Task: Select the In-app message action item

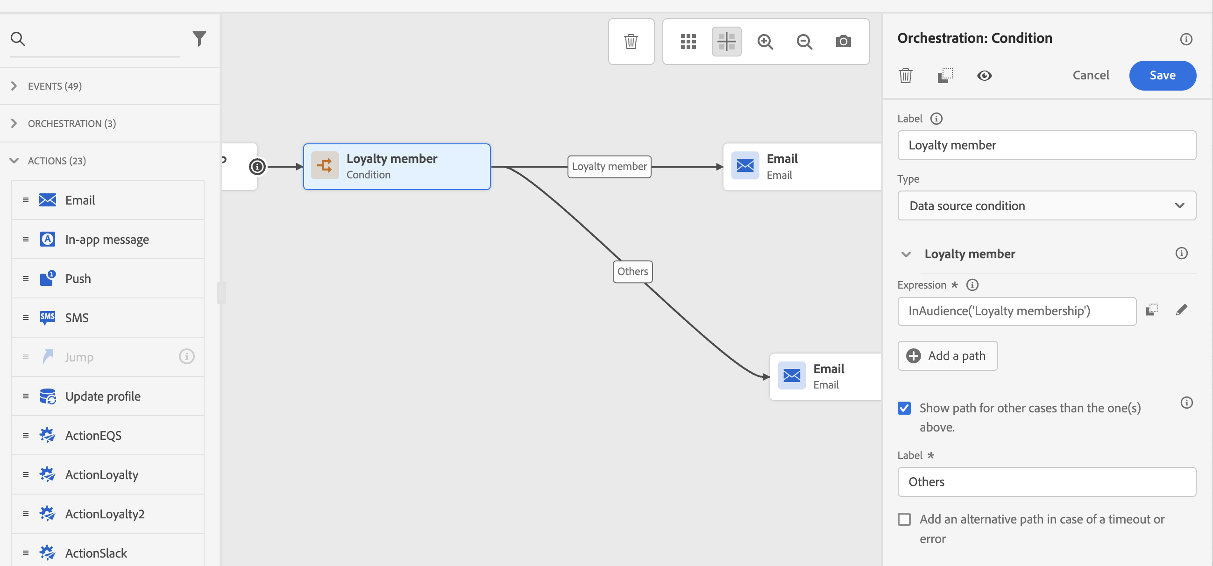Action: click(x=107, y=239)
